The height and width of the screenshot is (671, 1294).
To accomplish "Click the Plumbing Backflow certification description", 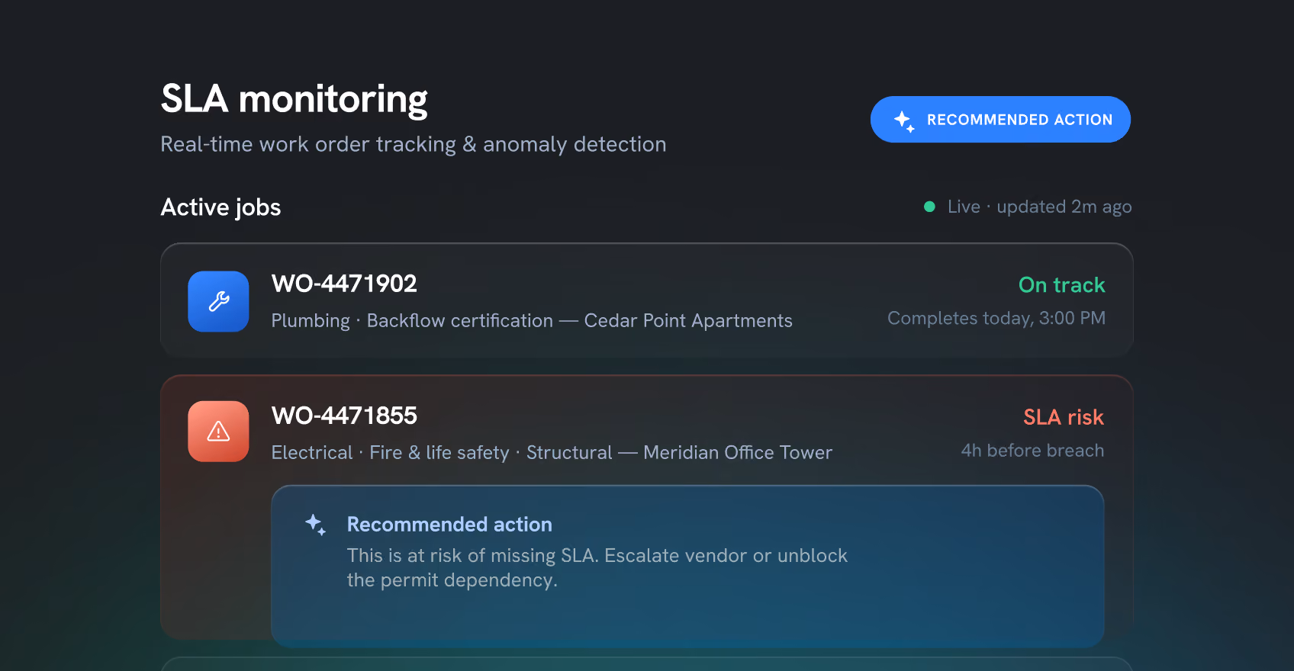I will (x=532, y=321).
